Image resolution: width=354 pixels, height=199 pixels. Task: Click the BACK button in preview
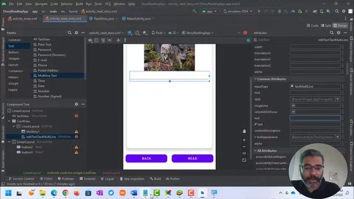pyautogui.click(x=146, y=159)
